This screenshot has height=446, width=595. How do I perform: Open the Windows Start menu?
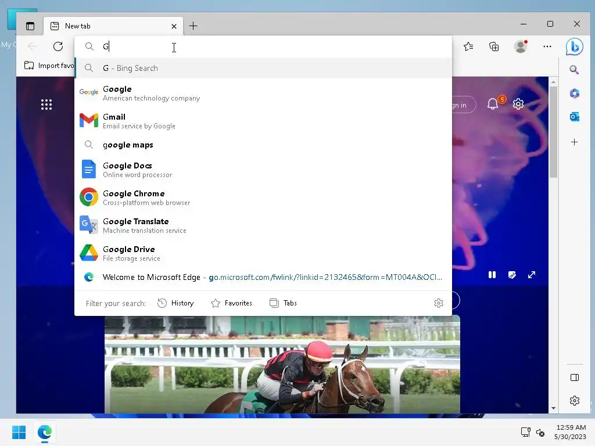[x=19, y=432]
